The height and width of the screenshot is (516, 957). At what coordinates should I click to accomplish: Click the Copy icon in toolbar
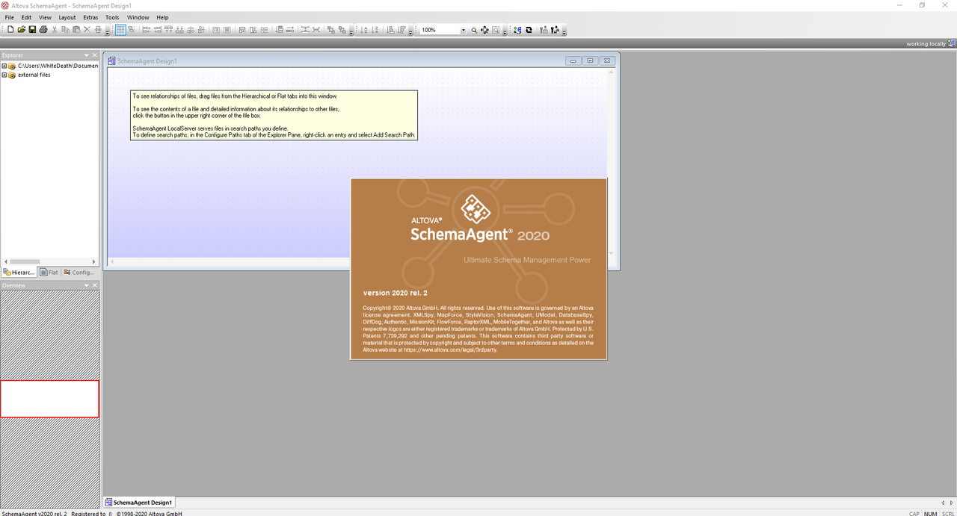tap(65, 30)
